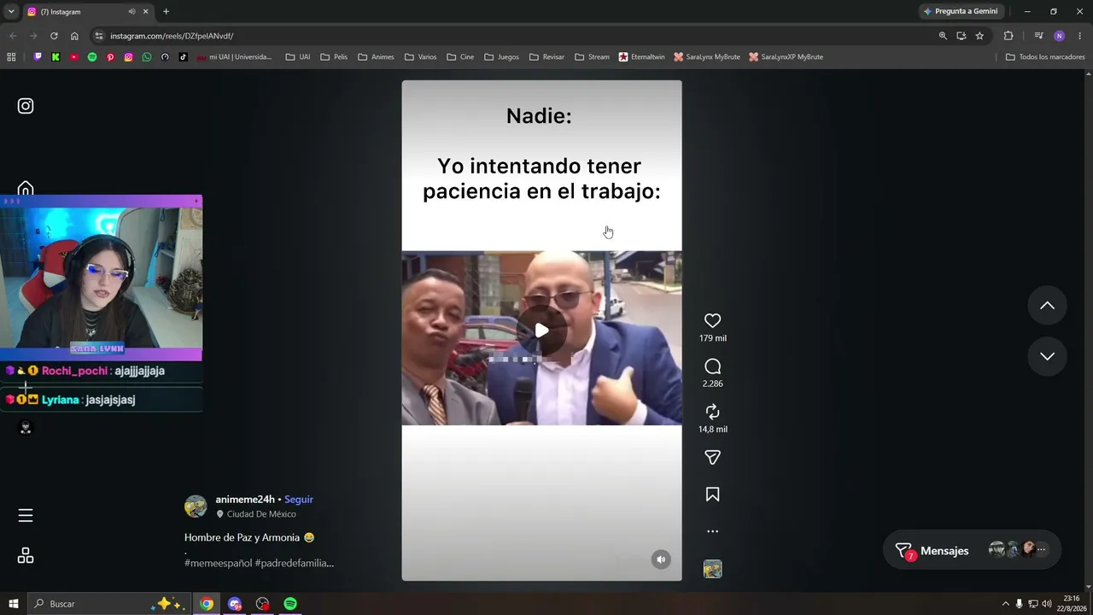This screenshot has width=1093, height=615.
Task: Click the back navigation arrow
Action: 13,36
